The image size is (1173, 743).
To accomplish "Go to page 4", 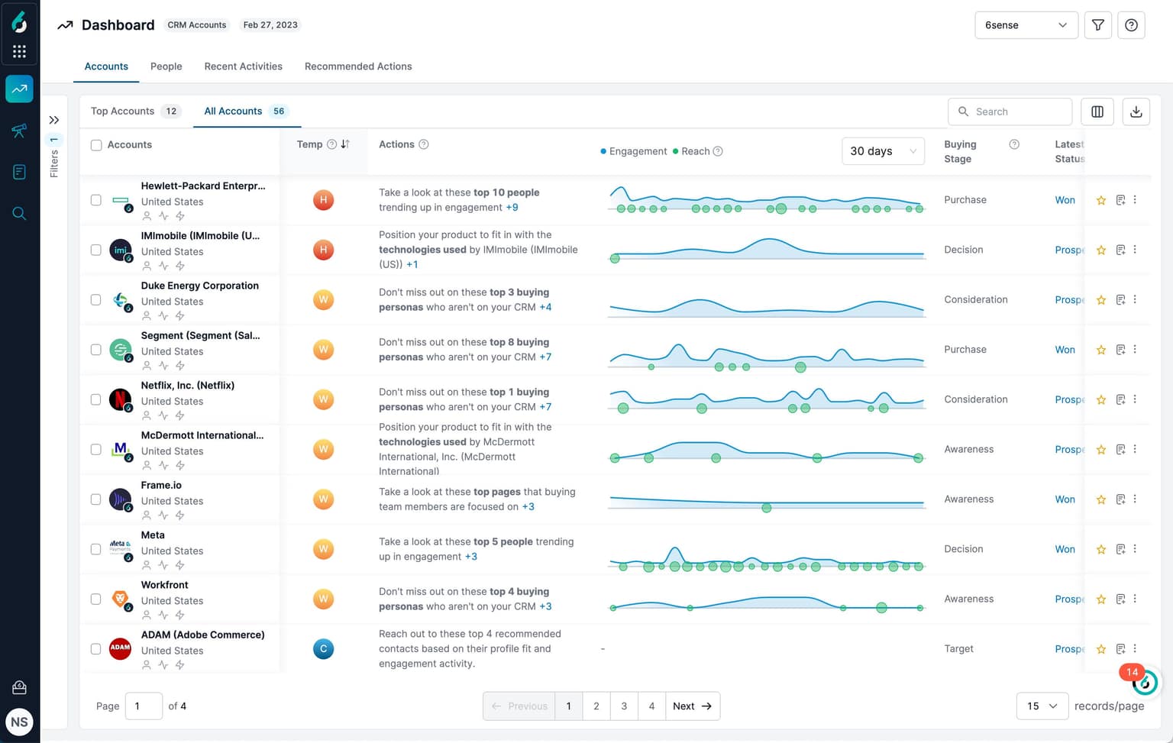I will [x=651, y=706].
